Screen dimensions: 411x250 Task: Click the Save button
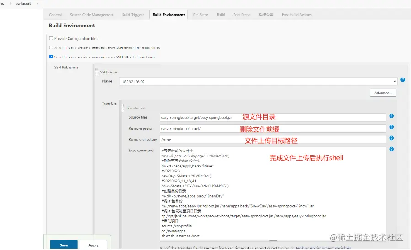[x=64, y=245]
